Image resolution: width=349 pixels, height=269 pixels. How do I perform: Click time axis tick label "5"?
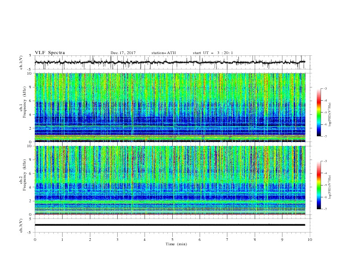(x=172, y=240)
